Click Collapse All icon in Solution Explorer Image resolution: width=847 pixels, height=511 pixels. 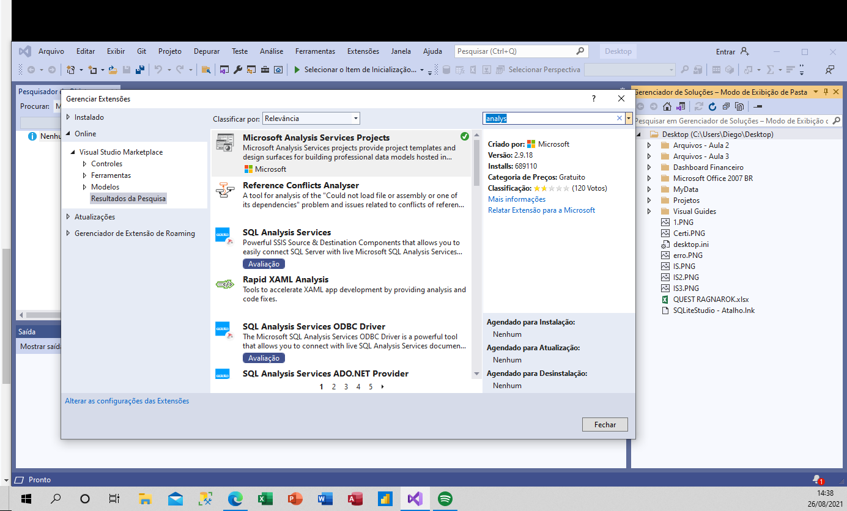point(725,106)
